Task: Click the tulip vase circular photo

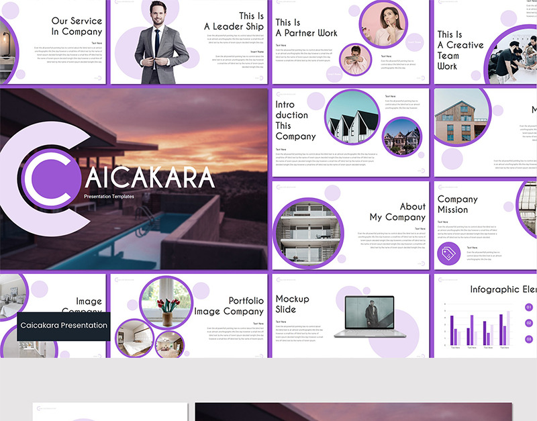Action: (x=166, y=302)
